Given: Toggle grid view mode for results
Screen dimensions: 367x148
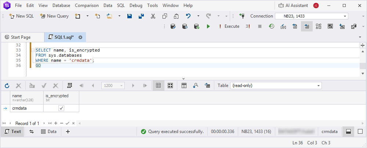Looking at the screenshot, I should click(x=159, y=86).
